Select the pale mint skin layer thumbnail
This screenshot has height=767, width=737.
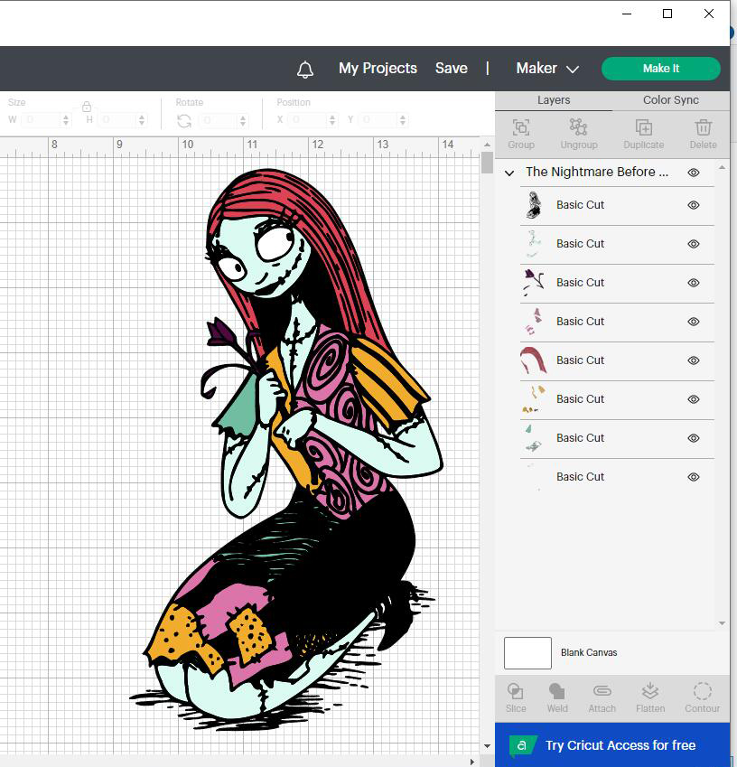(x=534, y=244)
